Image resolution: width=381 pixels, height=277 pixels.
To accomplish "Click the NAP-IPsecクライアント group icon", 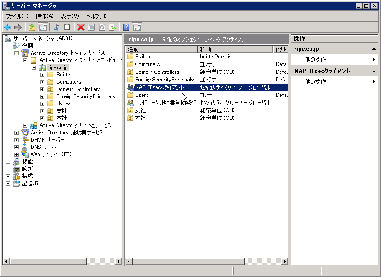I will point(130,87).
